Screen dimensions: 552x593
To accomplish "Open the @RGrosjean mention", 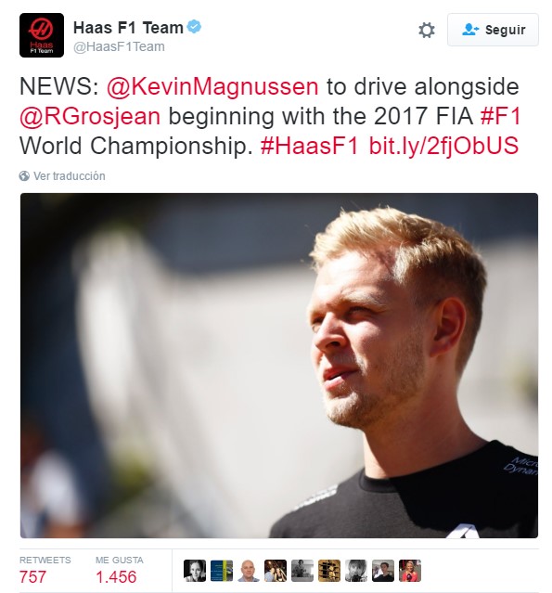I will pyautogui.click(x=90, y=116).
